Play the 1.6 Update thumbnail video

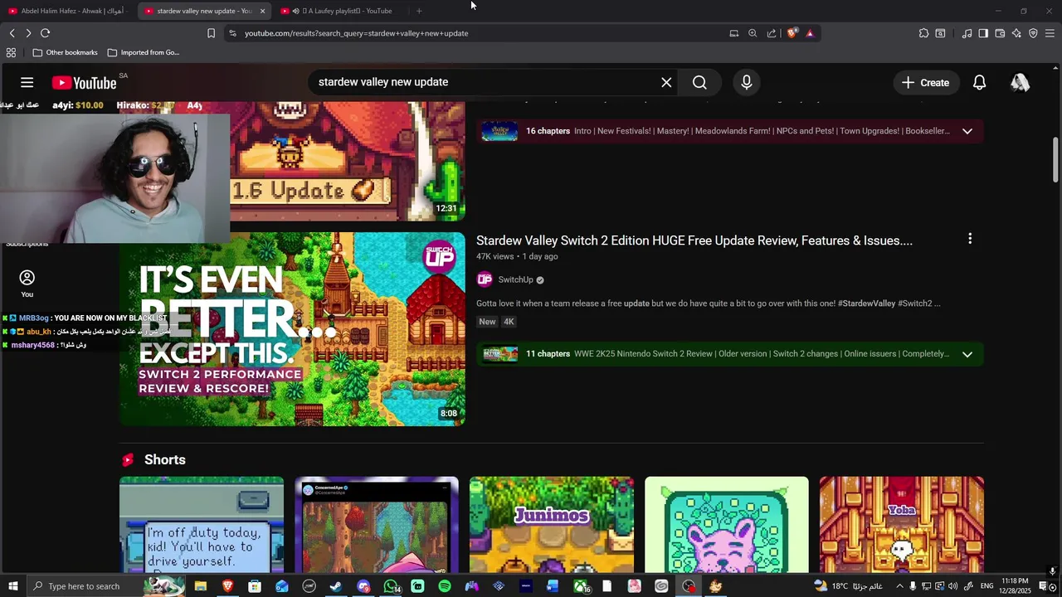point(348,162)
